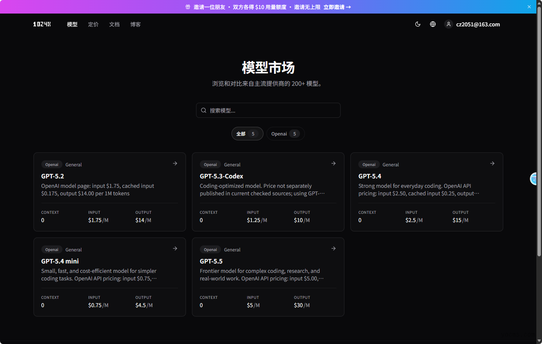Screen dimensions: 542x344
Task: Click the $1.25/M input price
Action: (257, 220)
